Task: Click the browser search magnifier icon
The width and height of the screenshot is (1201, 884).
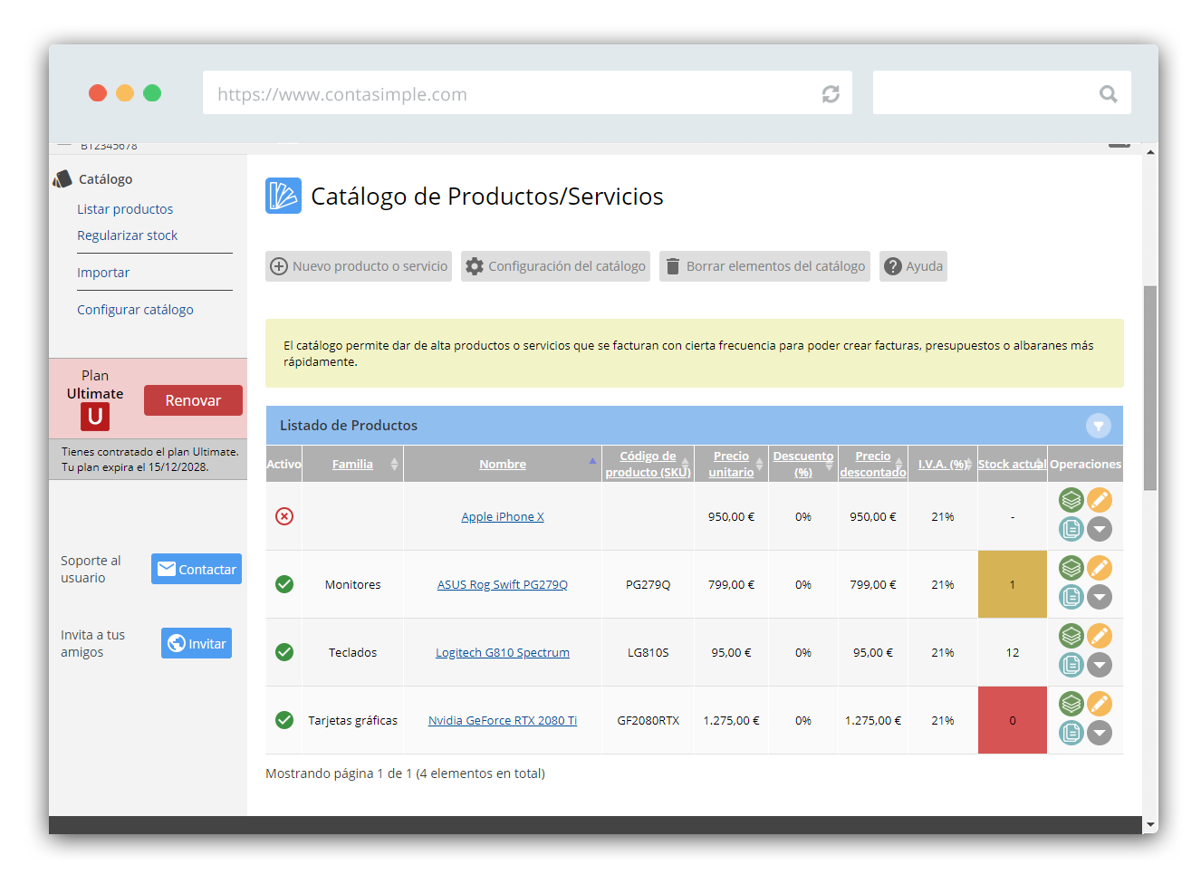Action: (x=1108, y=93)
